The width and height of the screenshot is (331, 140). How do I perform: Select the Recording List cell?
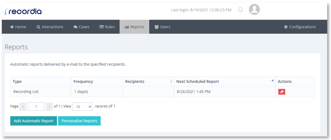tap(41, 92)
